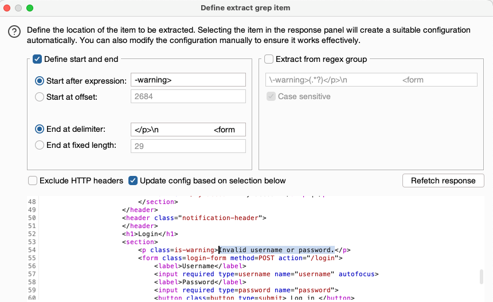Click the Start at offset field showing 2684
Screen dimensions: 493x302
click(x=188, y=97)
